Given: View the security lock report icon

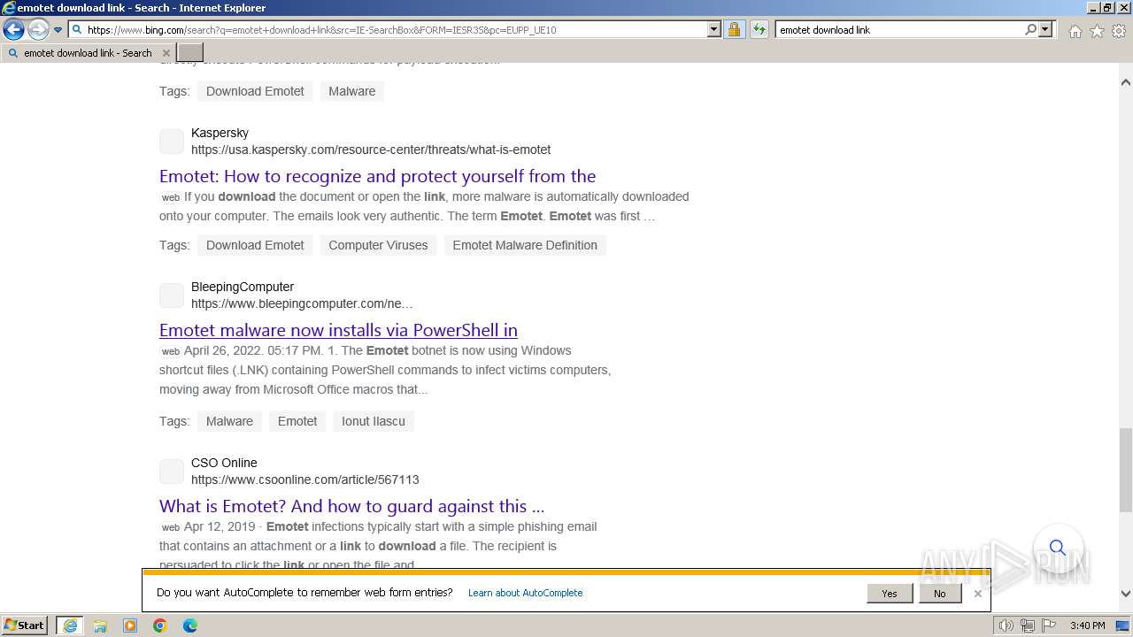Looking at the screenshot, I should (734, 29).
